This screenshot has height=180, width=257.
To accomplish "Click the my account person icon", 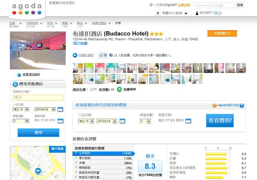I will point(197,13).
